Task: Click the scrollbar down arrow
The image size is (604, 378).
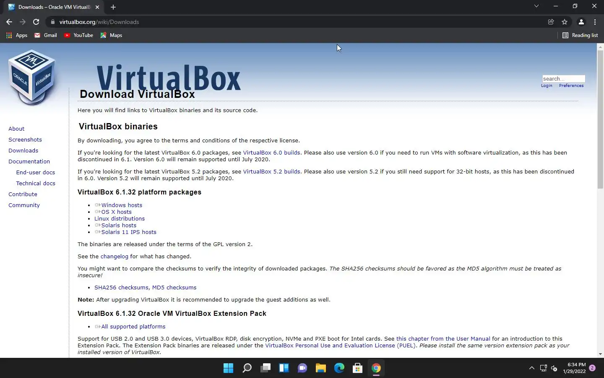Action: pos(600,354)
